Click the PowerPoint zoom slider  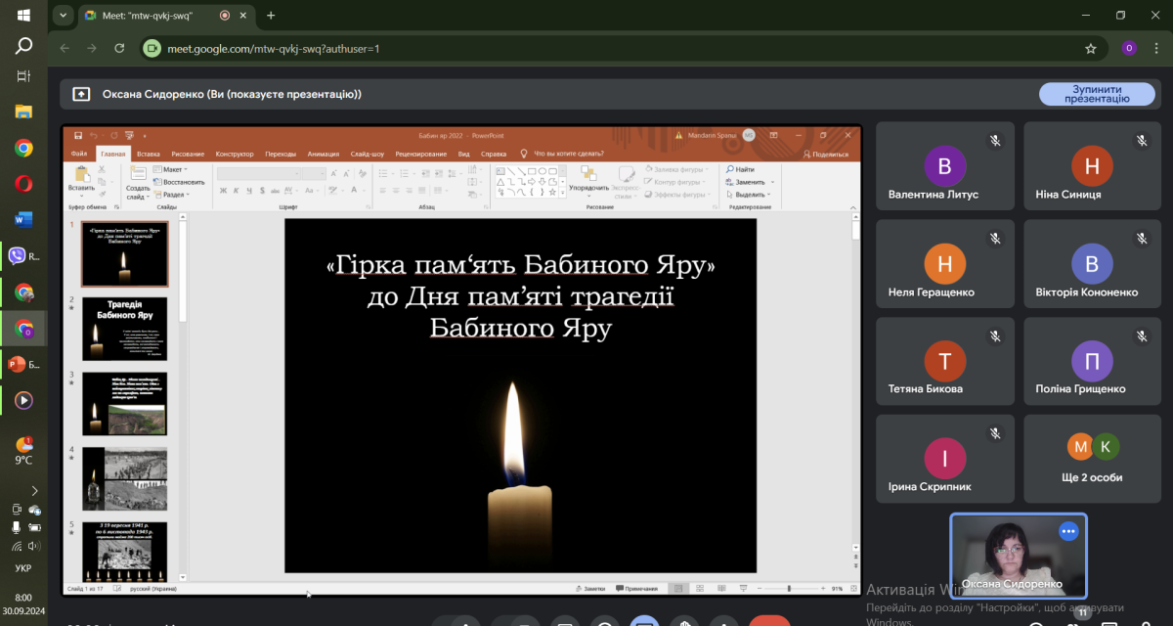tap(790, 588)
